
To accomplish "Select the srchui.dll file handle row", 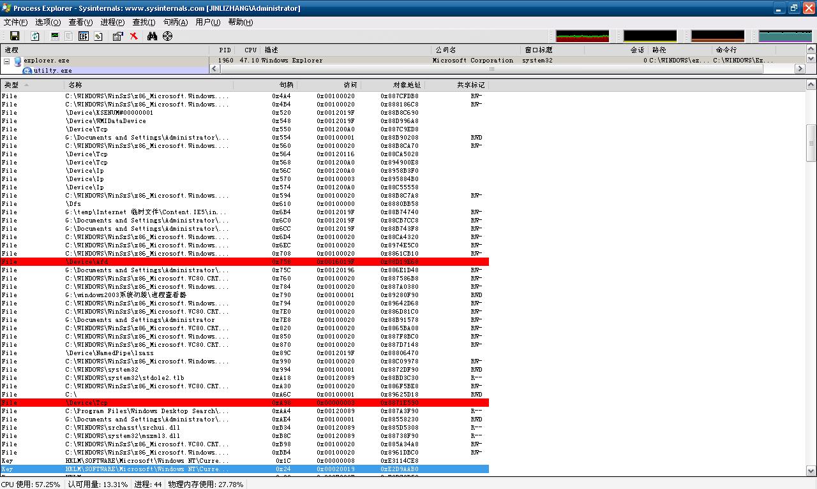I will 244,428.
